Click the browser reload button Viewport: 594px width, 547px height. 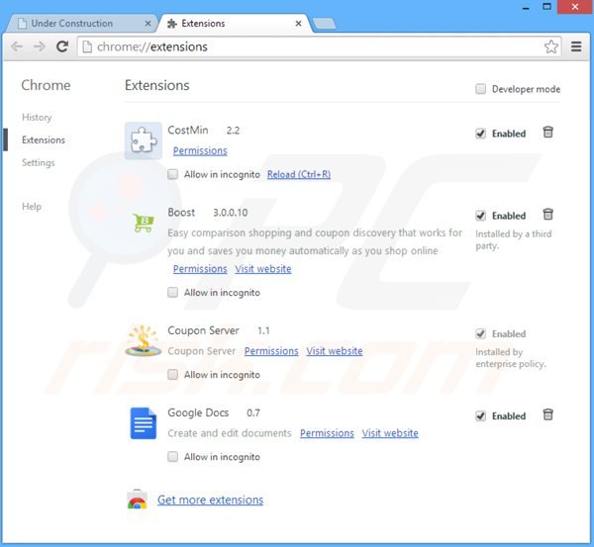point(62,46)
